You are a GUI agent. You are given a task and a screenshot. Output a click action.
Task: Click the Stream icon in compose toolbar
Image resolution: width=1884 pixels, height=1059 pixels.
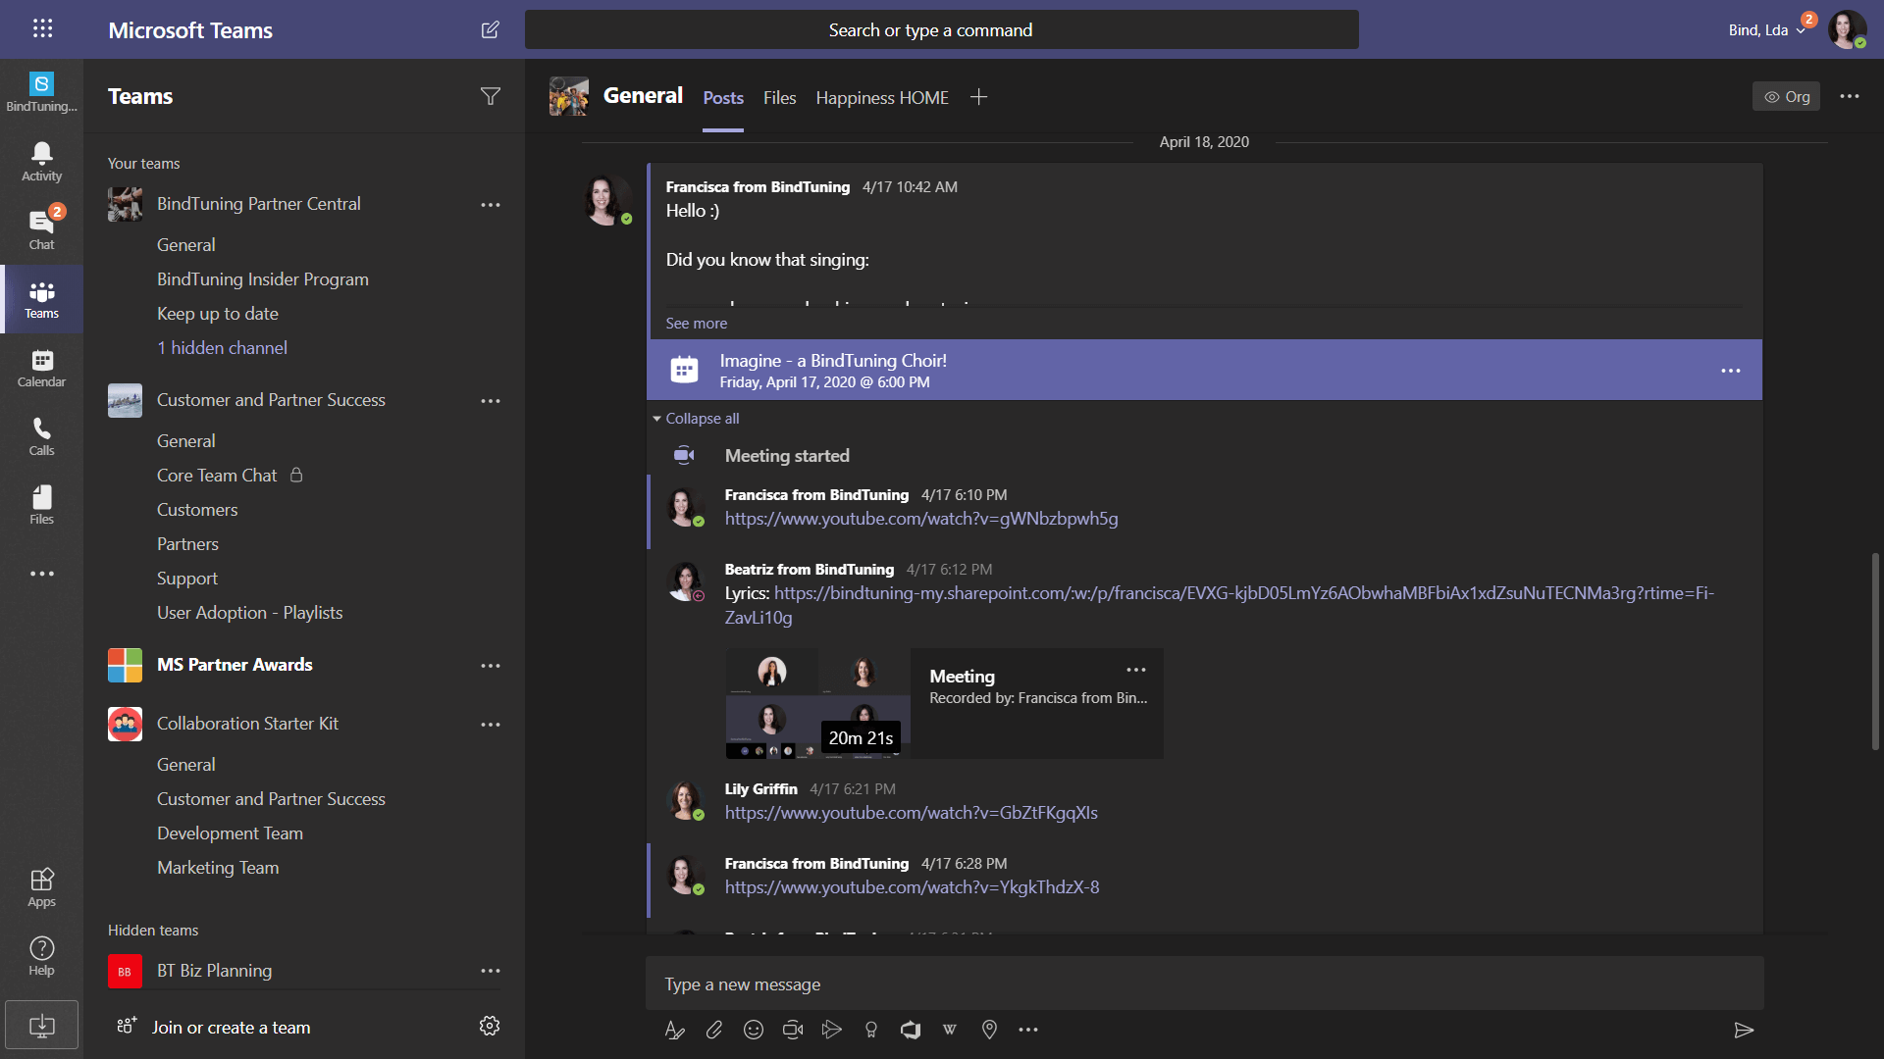point(831,1030)
